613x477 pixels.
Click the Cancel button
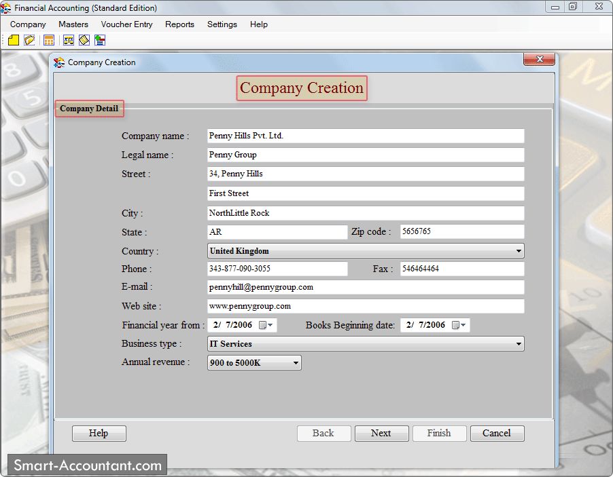tap(497, 434)
